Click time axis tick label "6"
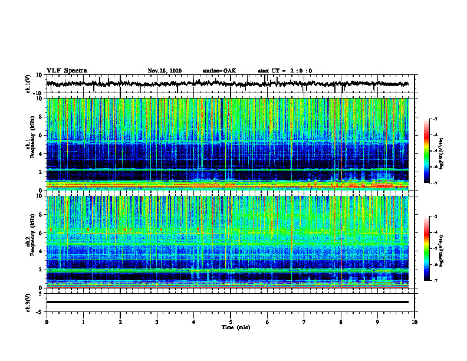 pos(268,322)
